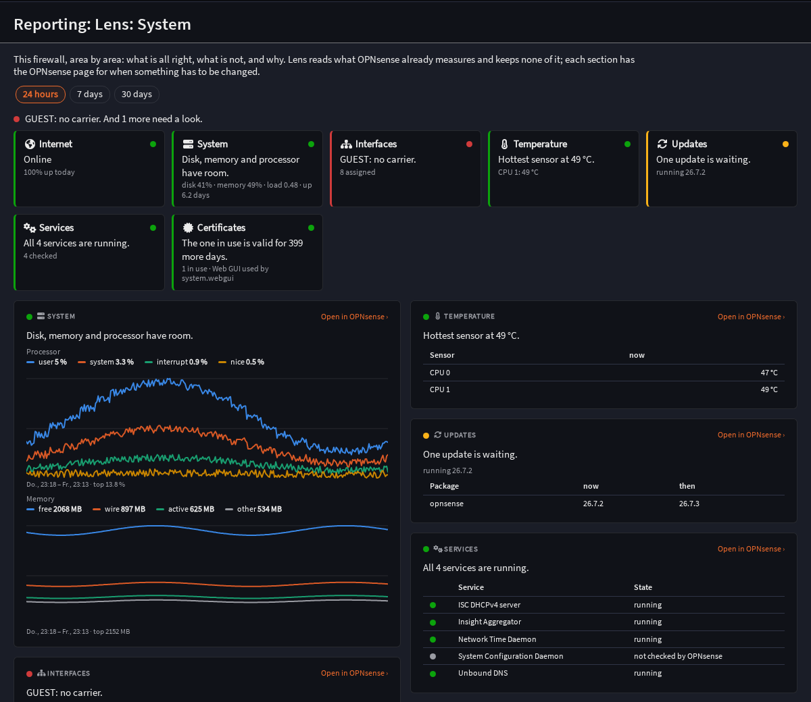Open Updates section in OPNsense
This screenshot has width=811, height=702.
tap(751, 435)
